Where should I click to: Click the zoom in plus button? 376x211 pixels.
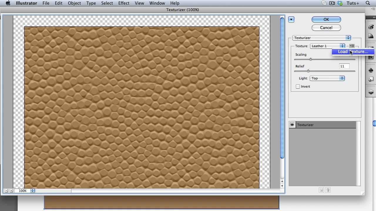[11, 191]
